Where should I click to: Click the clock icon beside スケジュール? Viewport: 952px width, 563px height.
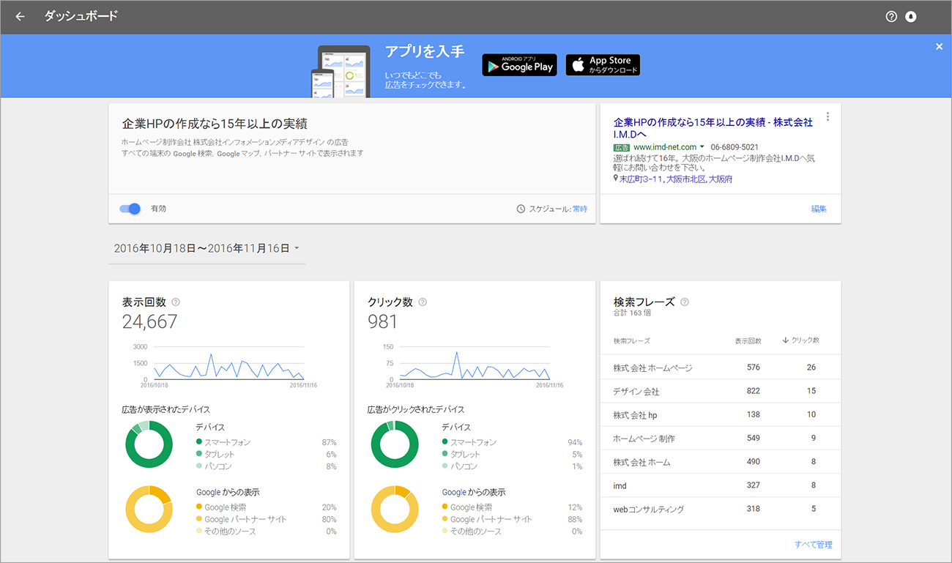(x=521, y=209)
